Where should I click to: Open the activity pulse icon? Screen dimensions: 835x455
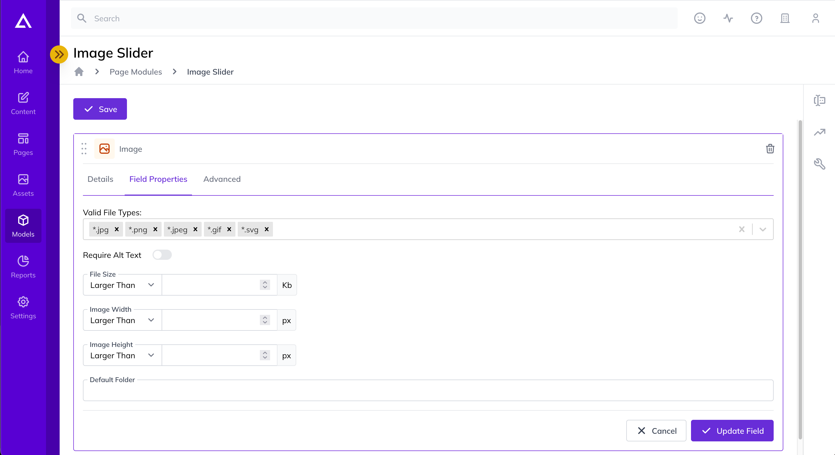[x=728, y=18]
